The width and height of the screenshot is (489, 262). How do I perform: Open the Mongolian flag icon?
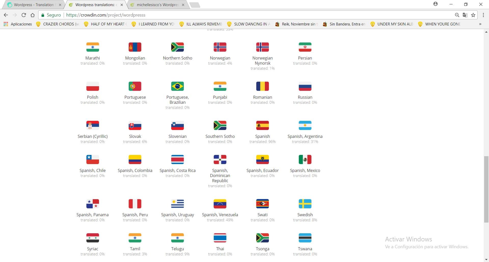(x=135, y=47)
